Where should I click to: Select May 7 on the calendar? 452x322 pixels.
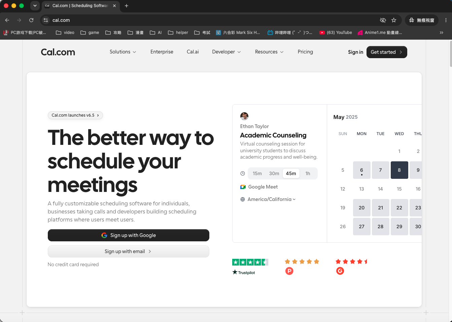pos(381,170)
